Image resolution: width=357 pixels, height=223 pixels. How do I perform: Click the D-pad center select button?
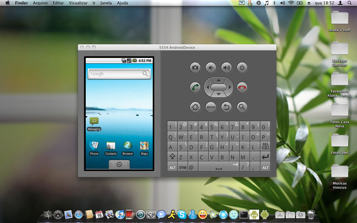(x=219, y=87)
